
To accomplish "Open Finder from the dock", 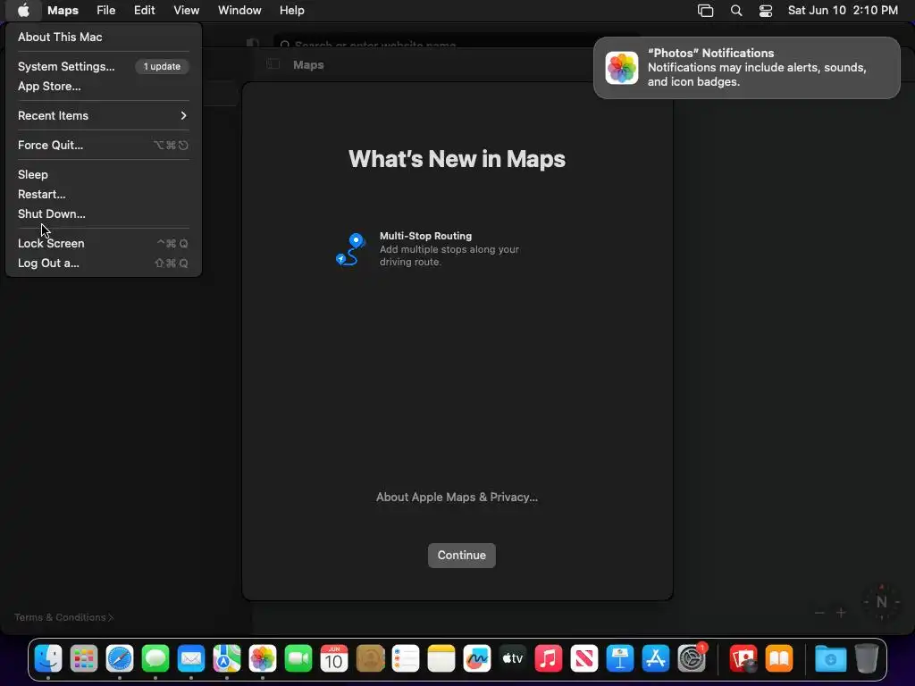I will click(48, 658).
